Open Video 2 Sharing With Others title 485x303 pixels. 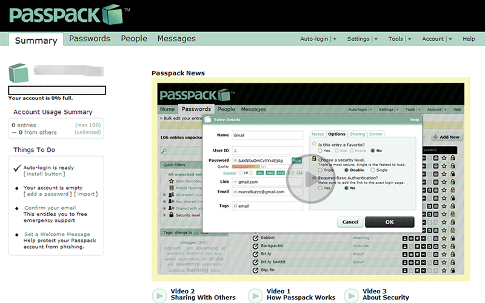tap(203, 295)
